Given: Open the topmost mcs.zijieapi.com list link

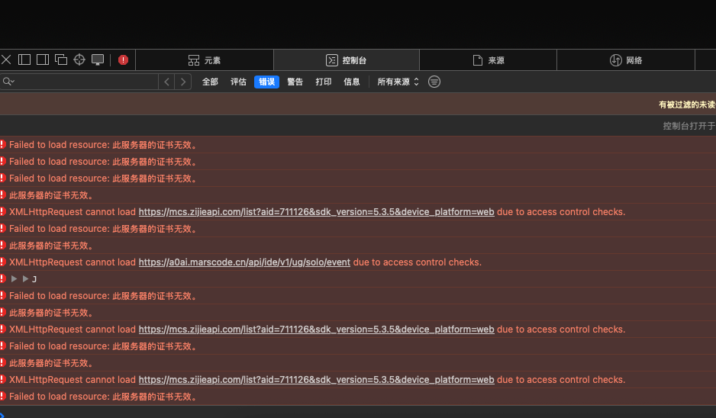Looking at the screenshot, I should 317,212.
